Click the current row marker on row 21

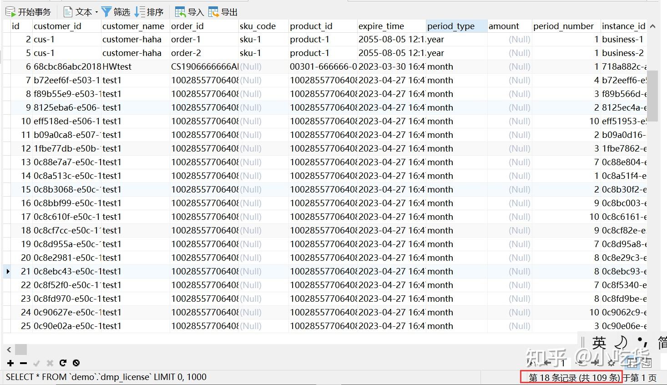8,271
